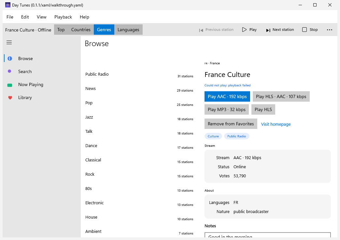This screenshot has height=240, width=340.
Task: Click the plain Play HLS button
Action: pyautogui.click(x=263, y=109)
